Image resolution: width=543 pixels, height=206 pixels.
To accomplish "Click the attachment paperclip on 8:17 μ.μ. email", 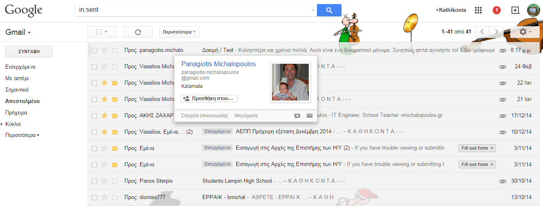I will tap(503, 50).
